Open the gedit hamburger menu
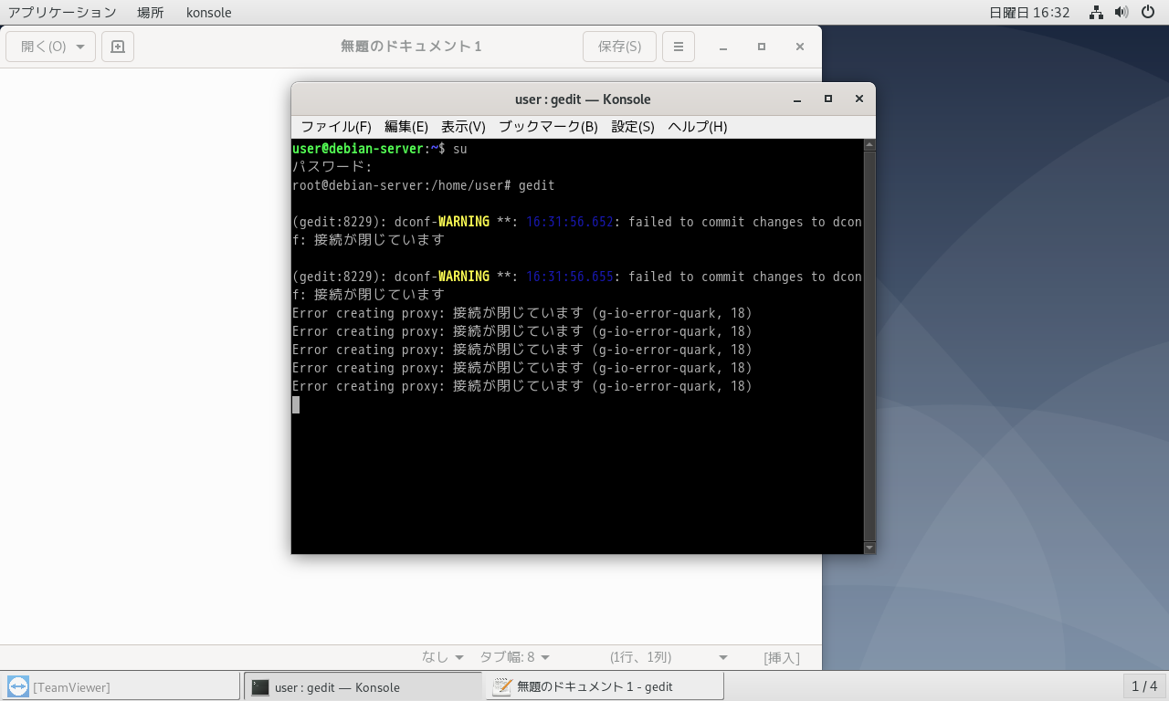 tap(678, 47)
